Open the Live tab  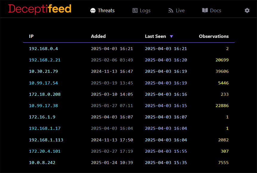coord(180,10)
